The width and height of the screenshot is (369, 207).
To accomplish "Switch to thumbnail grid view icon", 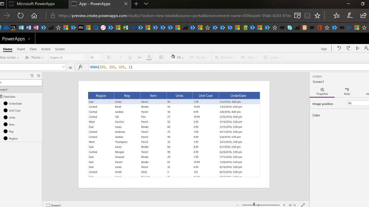I will coord(38,76).
